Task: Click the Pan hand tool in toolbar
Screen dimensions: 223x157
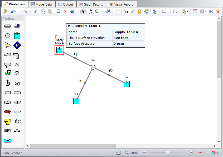Action: coord(90,11)
